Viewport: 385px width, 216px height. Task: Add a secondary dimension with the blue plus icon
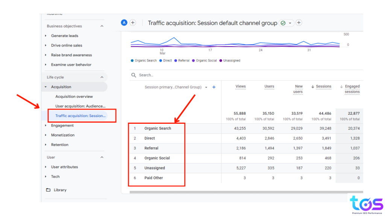[214, 87]
